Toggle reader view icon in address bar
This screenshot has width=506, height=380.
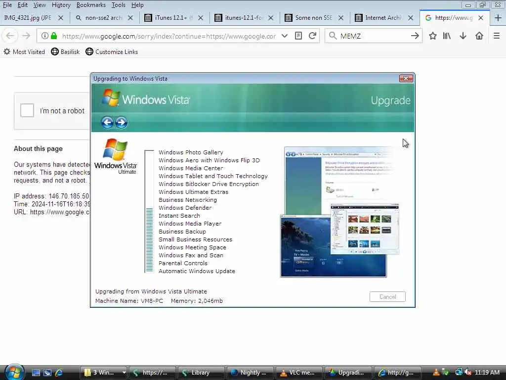(x=298, y=36)
